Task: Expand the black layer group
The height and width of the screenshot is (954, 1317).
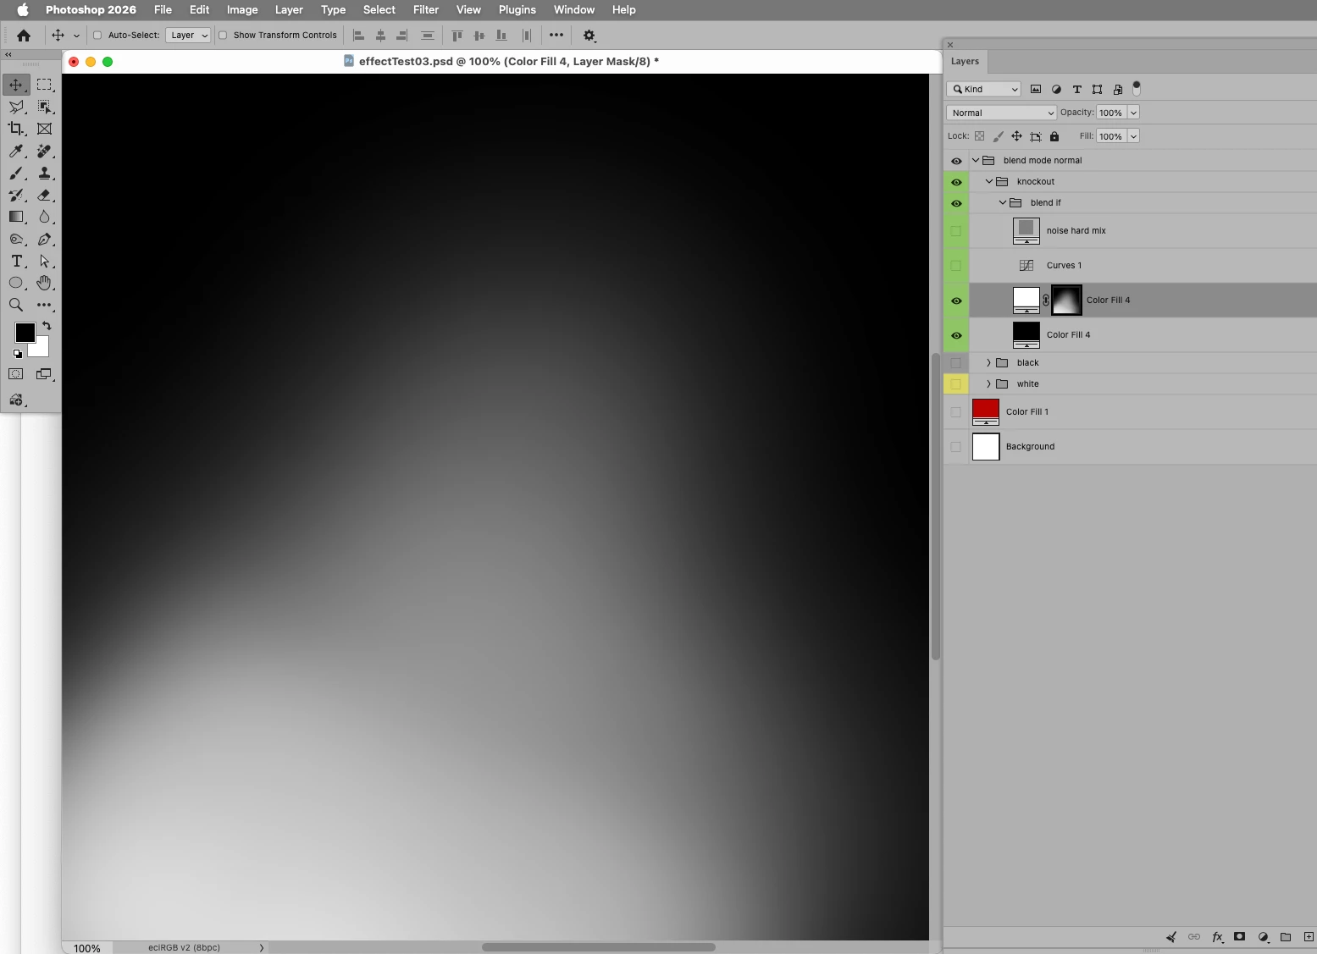Action: coord(988,362)
